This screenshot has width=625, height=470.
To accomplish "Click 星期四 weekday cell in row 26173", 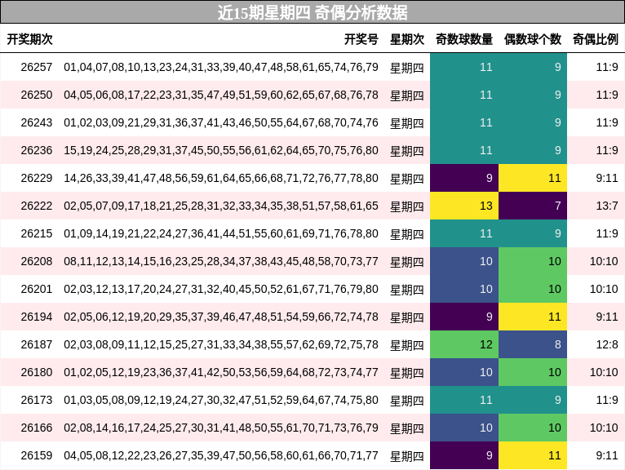I will (407, 401).
